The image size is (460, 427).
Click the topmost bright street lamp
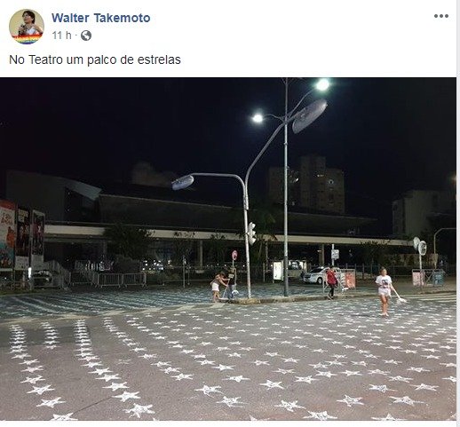pos(322,84)
